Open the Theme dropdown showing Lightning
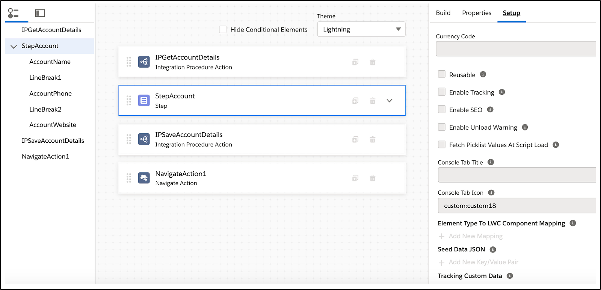 (x=361, y=29)
